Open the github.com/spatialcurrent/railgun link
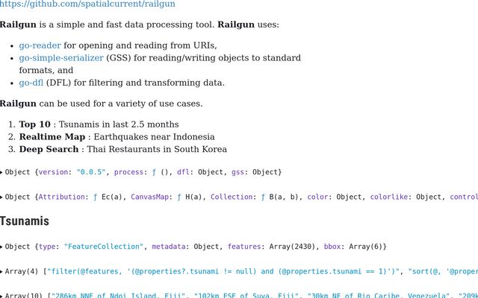 [x=87, y=4]
